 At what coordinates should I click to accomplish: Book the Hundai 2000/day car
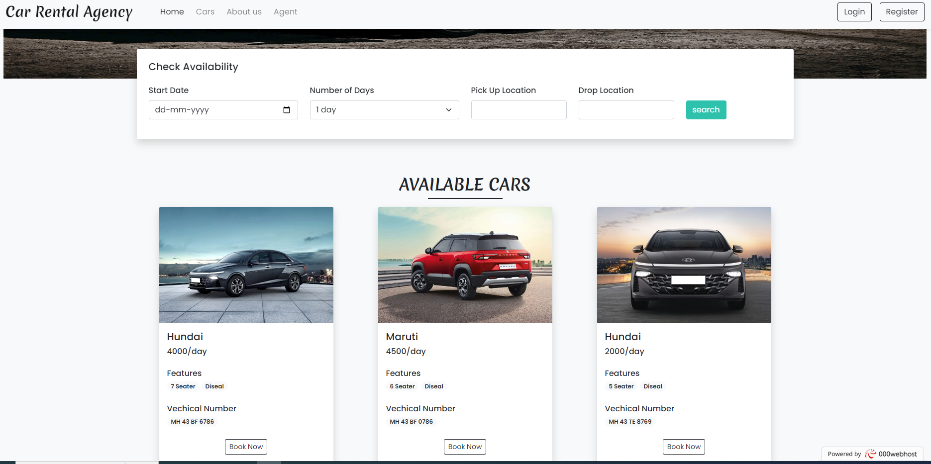pos(684,447)
